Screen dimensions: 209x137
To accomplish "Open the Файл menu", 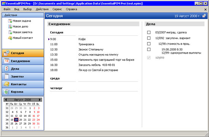I will pos(7,9).
